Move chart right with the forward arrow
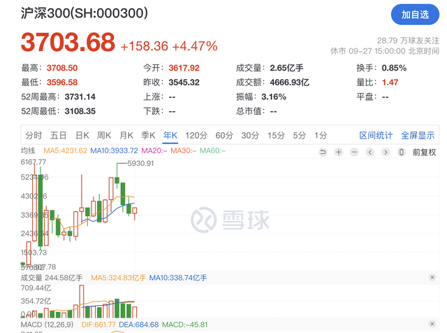The width and height of the screenshot is (447, 333). coord(386,153)
